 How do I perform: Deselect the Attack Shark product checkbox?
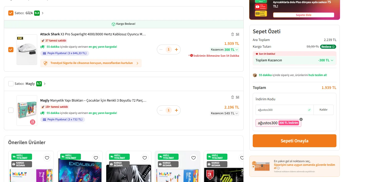pos(11,49)
